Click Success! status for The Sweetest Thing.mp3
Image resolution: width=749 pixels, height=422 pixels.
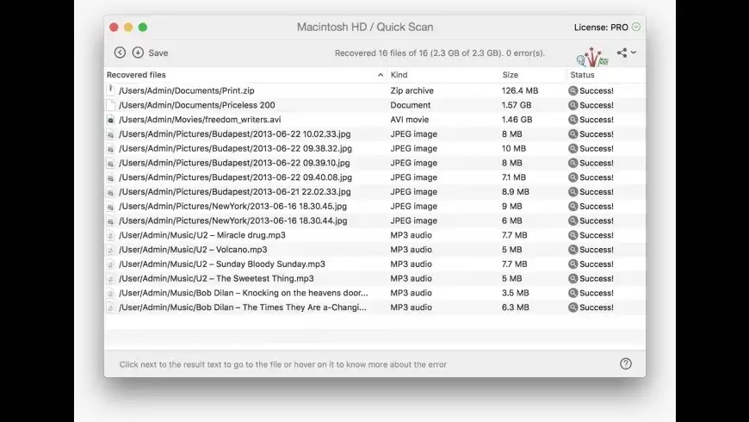(x=596, y=279)
